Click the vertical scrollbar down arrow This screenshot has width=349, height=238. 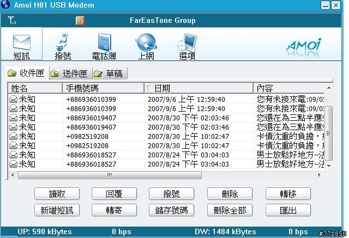[329, 166]
